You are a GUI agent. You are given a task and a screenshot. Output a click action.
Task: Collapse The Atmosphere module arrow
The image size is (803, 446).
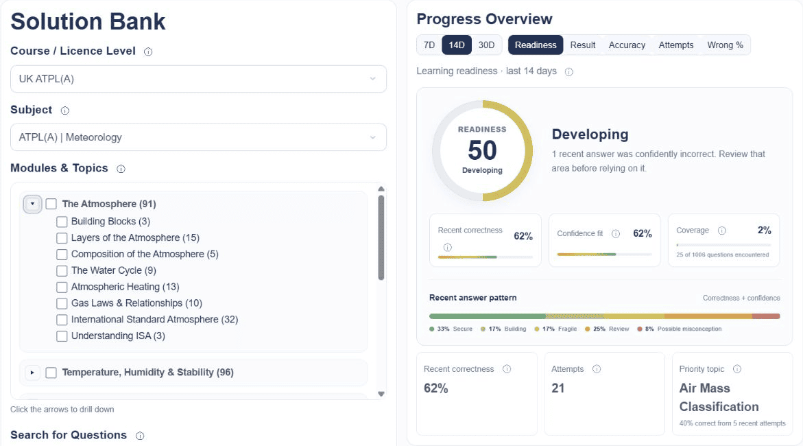tap(32, 204)
